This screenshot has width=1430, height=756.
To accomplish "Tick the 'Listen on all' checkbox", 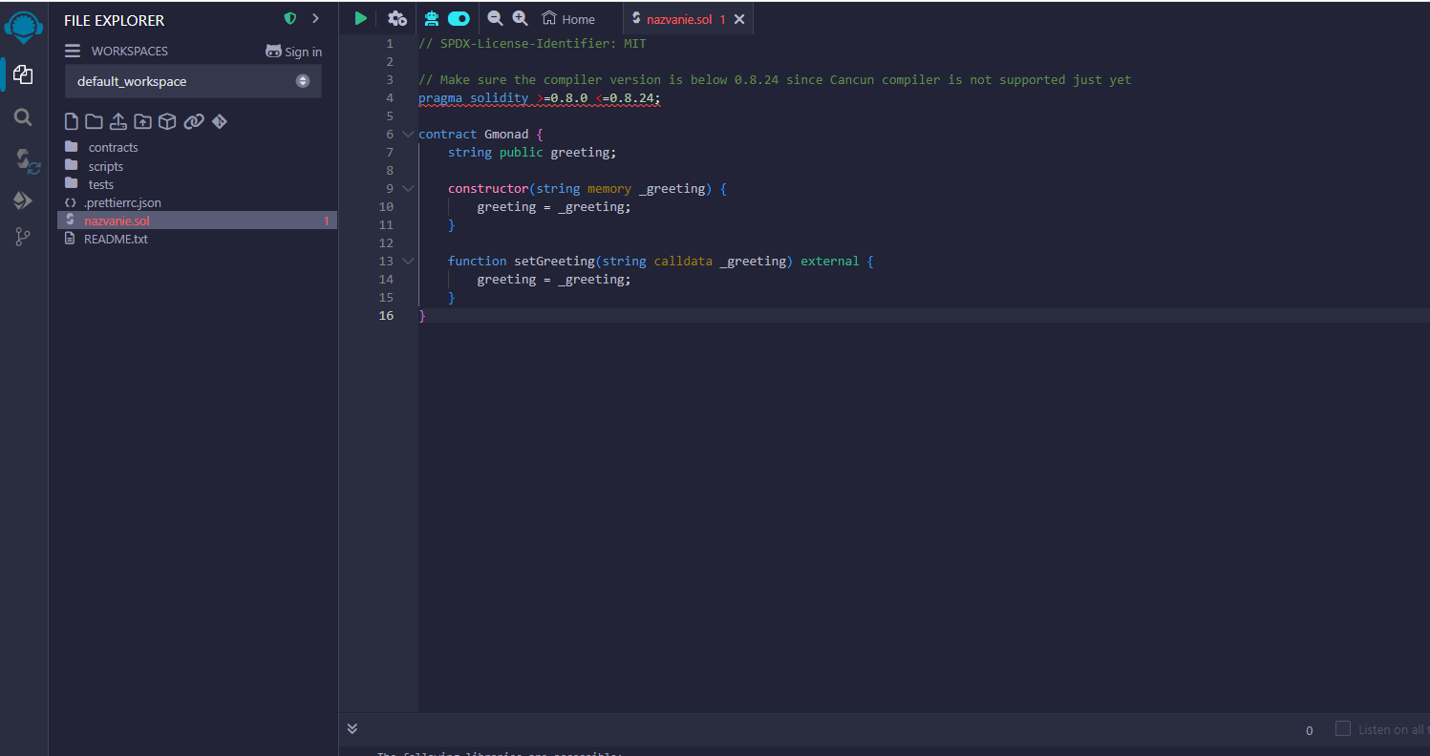I will 1342,728.
